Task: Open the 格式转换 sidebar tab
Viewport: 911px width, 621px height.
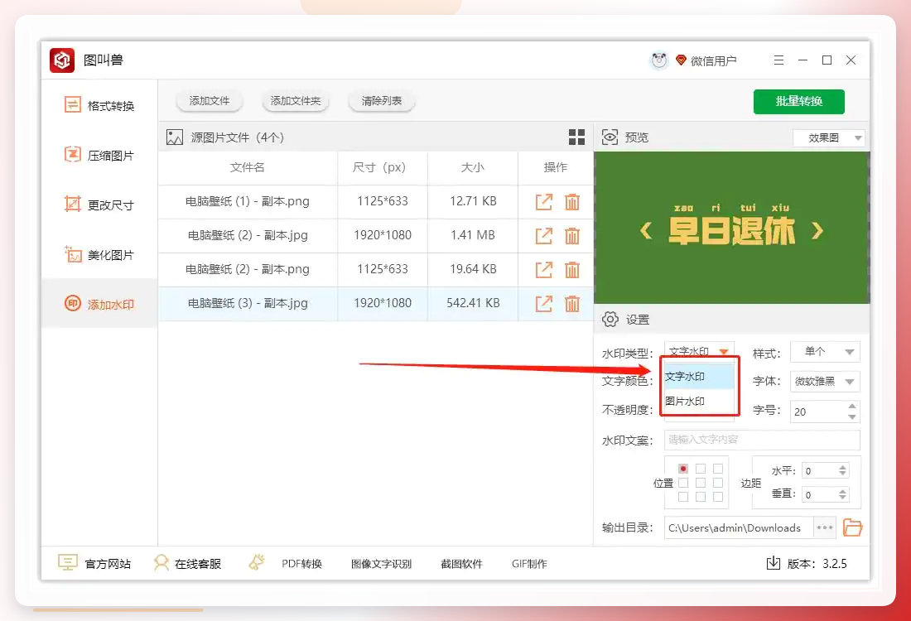Action: 99,105
